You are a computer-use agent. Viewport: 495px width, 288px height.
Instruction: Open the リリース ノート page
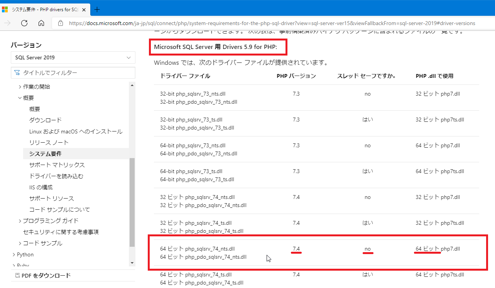point(49,143)
